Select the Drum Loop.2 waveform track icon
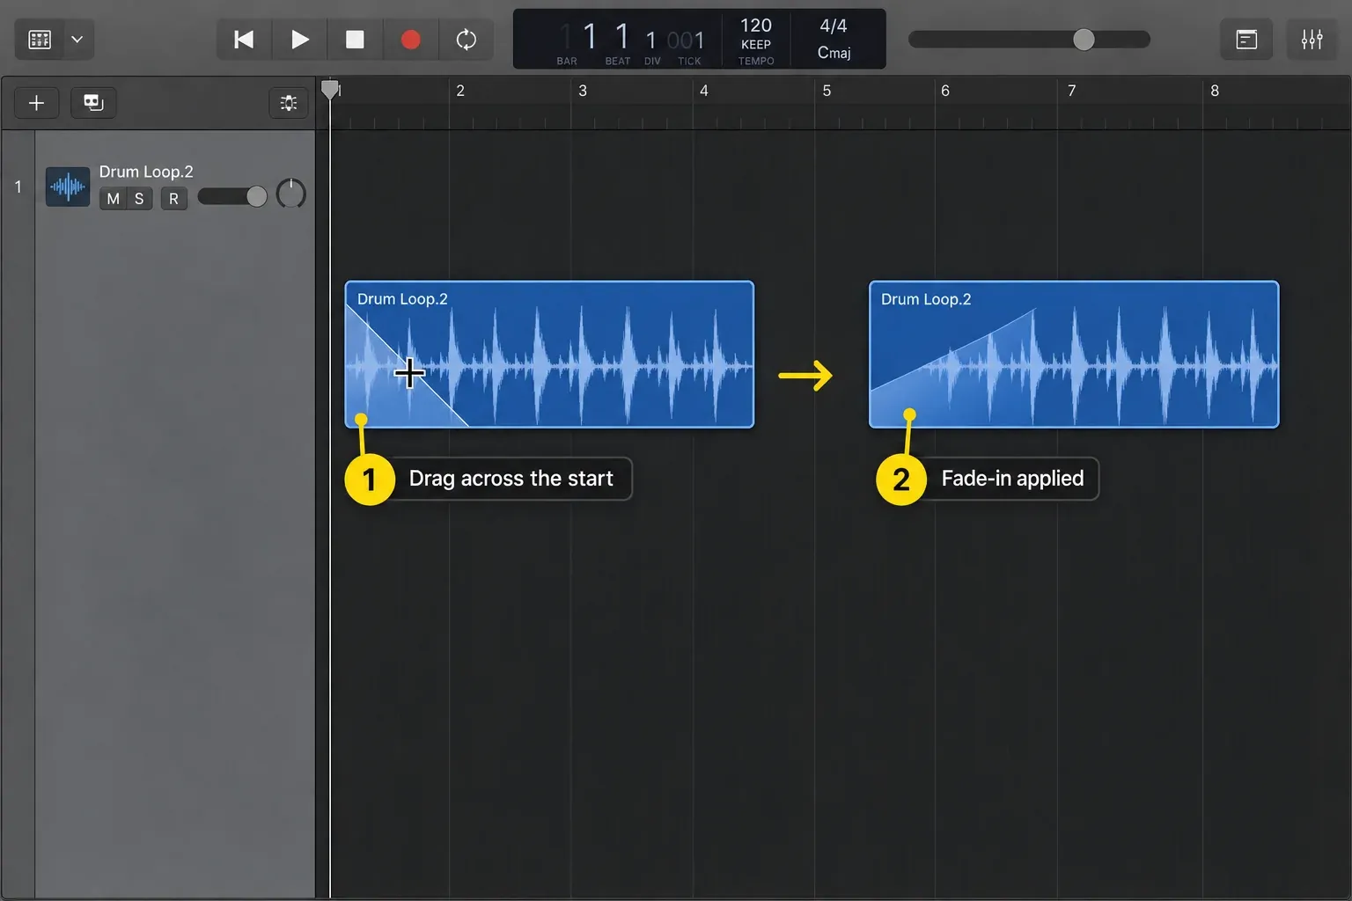Viewport: 1352px width, 901px height. point(68,187)
